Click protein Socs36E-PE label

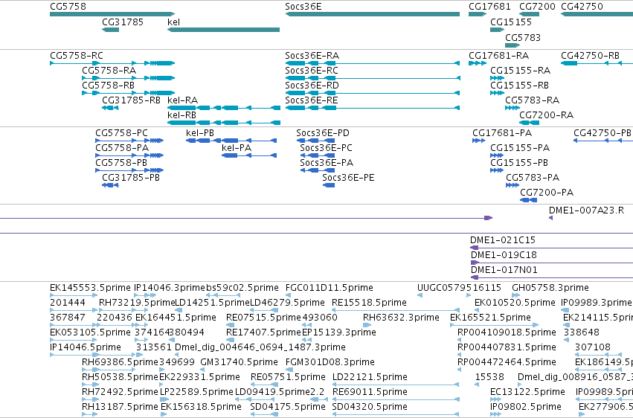[x=348, y=178]
